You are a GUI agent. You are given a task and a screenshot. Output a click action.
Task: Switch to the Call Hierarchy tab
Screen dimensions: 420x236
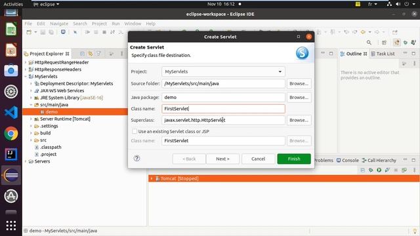point(379,160)
